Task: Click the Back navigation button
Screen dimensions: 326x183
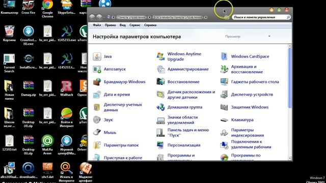Action: 92,17
